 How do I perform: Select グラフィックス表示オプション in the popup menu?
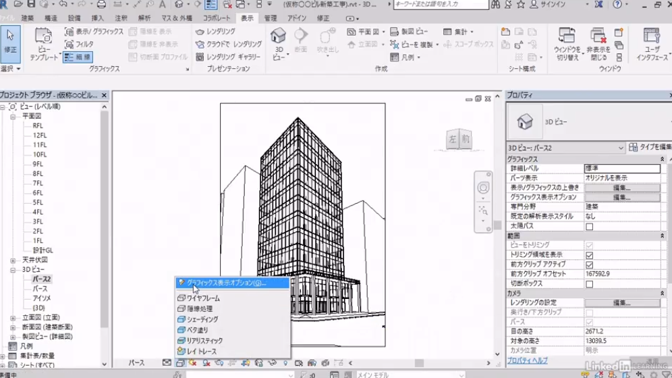pos(226,283)
